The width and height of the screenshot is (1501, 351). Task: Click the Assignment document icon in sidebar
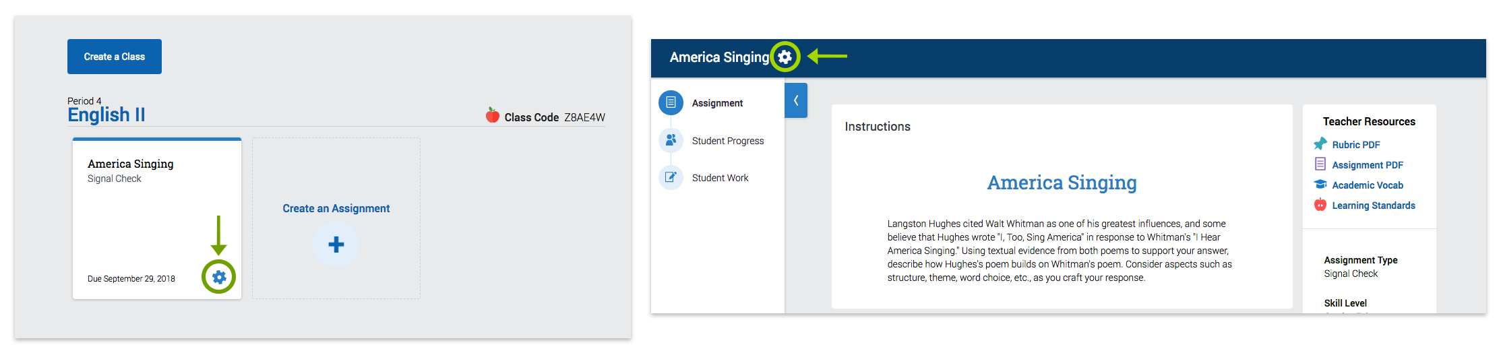671,103
